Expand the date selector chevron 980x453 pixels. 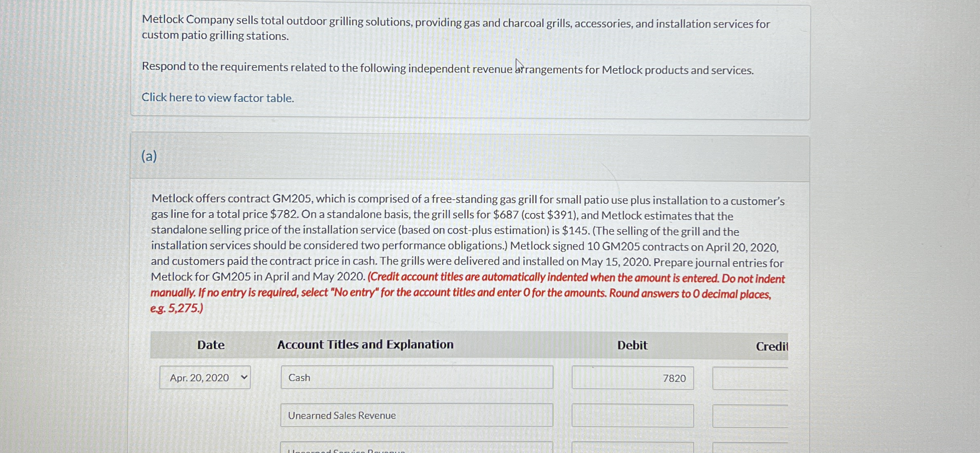pyautogui.click(x=243, y=378)
